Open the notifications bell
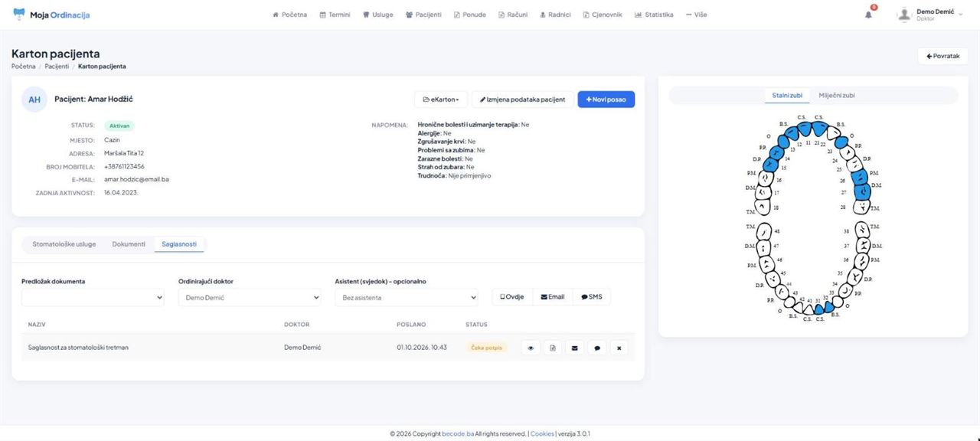 (869, 14)
